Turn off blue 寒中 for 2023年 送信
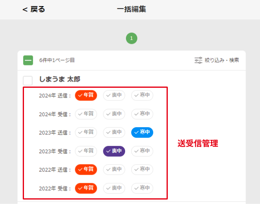The image size is (260, 204). tap(142, 132)
